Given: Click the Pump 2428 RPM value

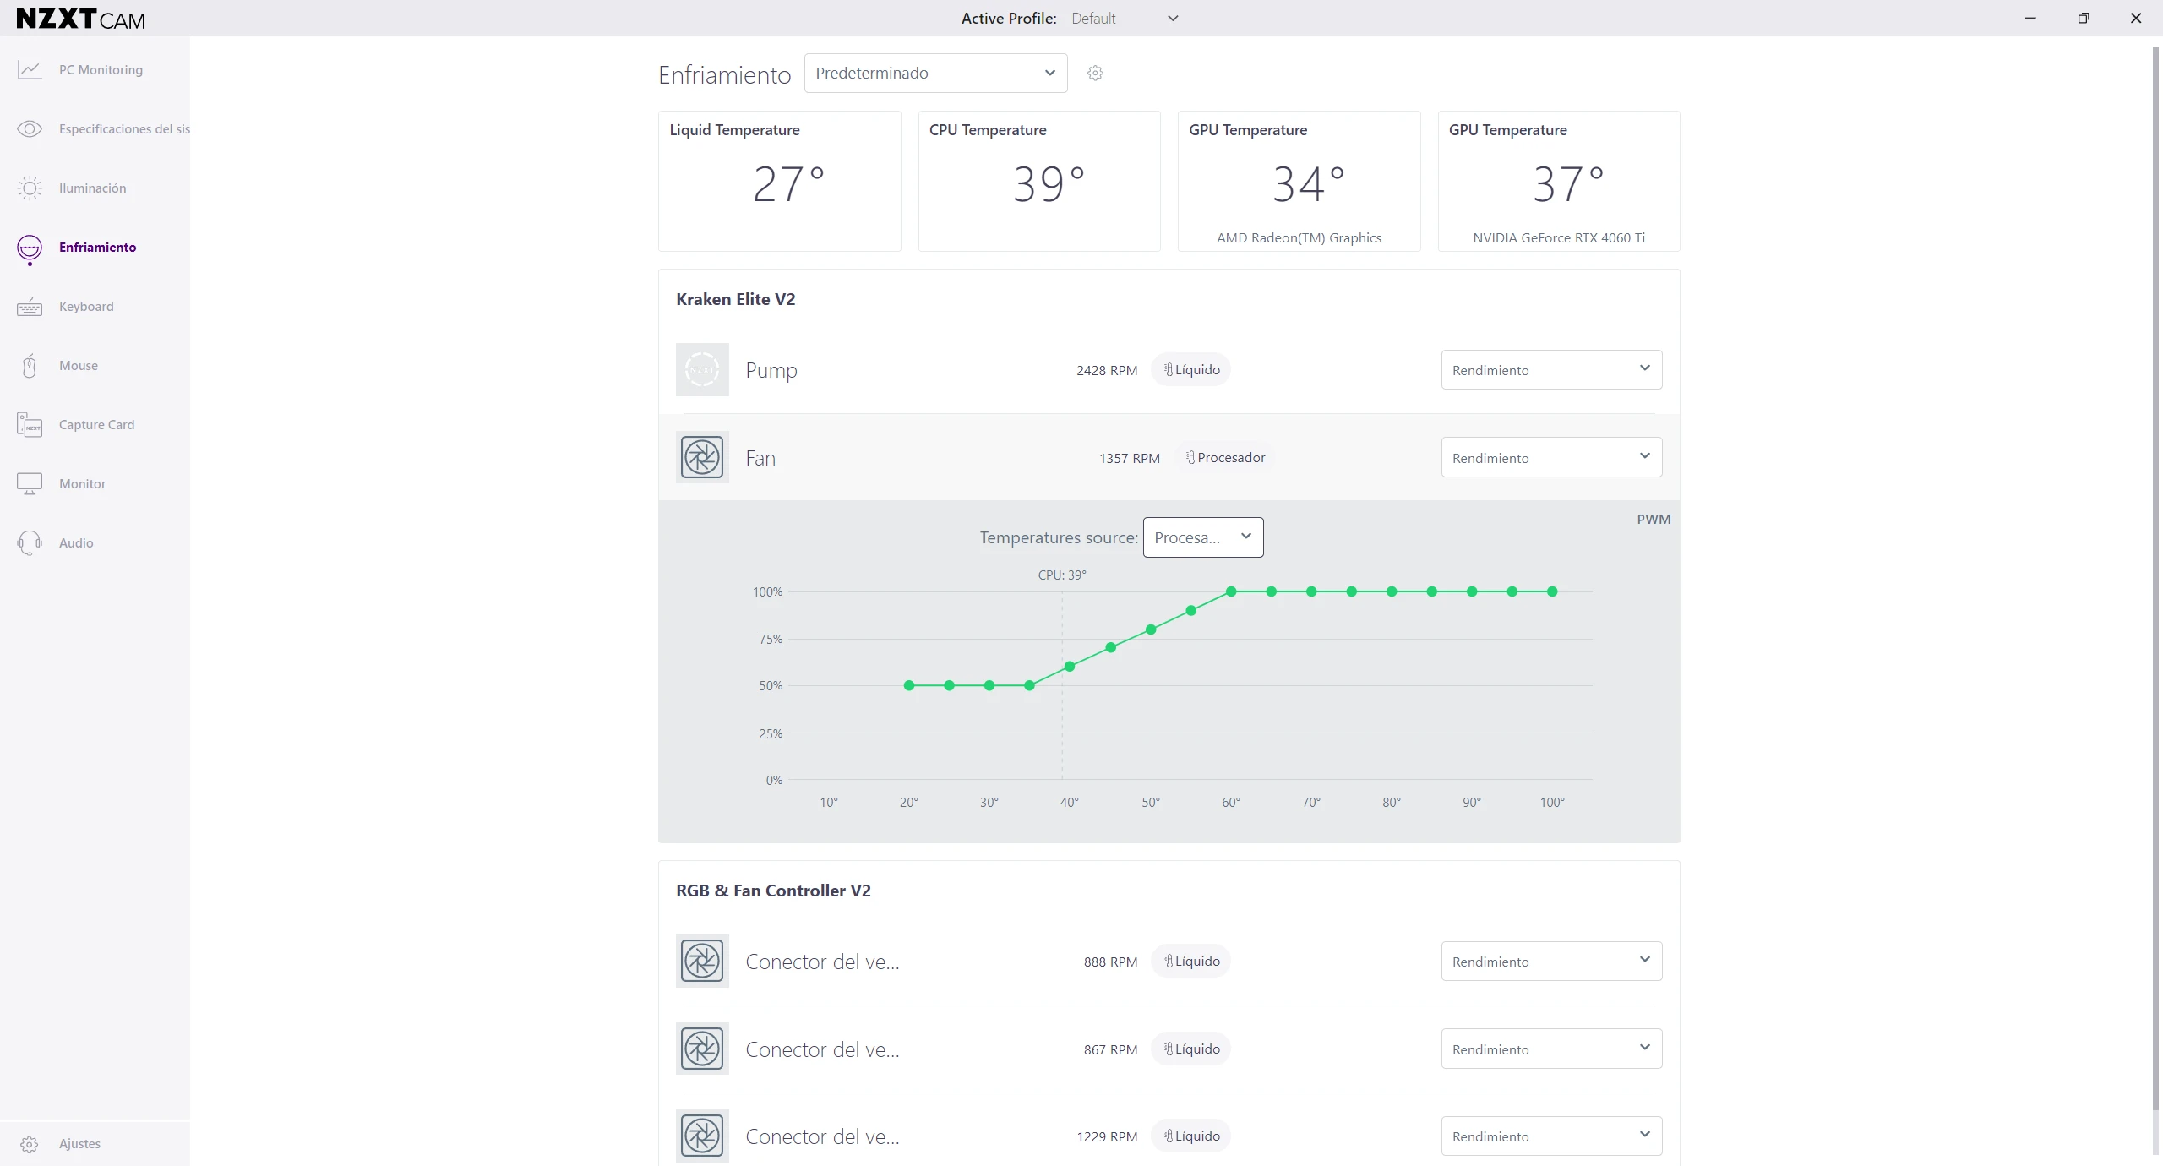Looking at the screenshot, I should 1107,370.
